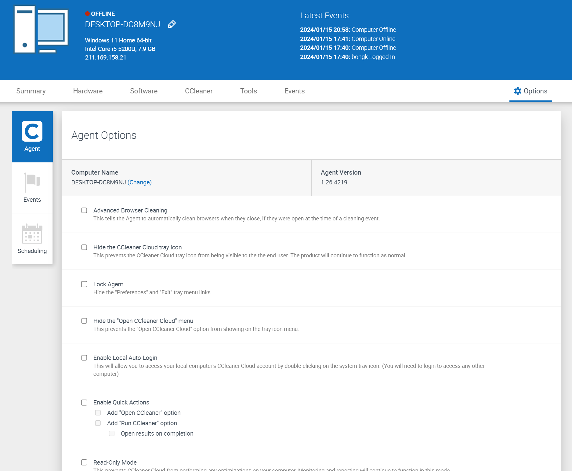
Task: Check Enable Quick Actions
Action: point(84,402)
